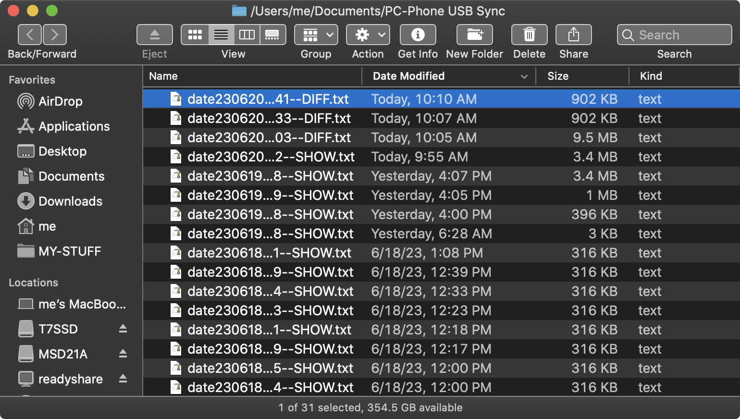Select file date230620...41--DIFF.txt

(441, 99)
